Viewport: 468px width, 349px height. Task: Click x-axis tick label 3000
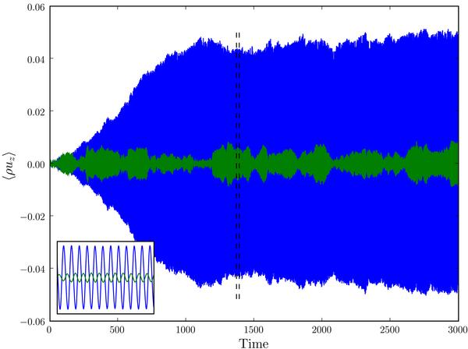[456, 329]
